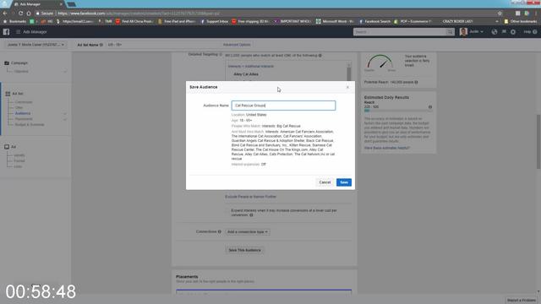Select Campaign in the left sidebar
Screen dimensions: 541x304
[19, 63]
